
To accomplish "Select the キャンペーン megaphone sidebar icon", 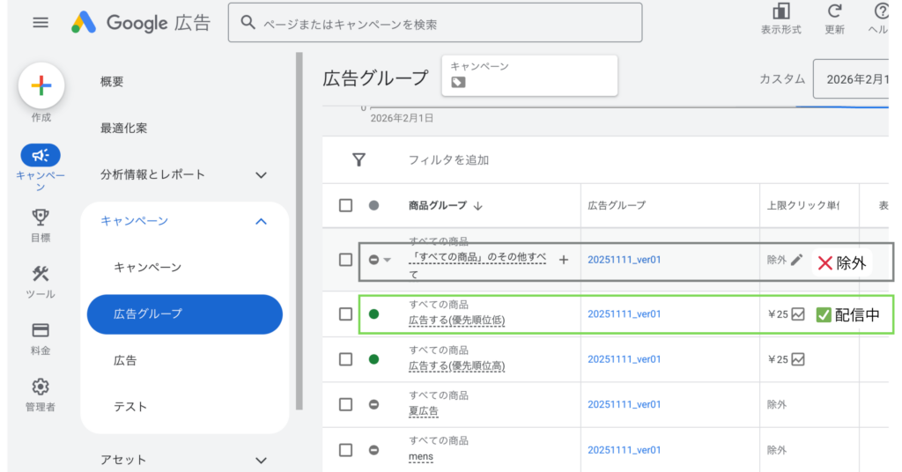I will point(41,155).
